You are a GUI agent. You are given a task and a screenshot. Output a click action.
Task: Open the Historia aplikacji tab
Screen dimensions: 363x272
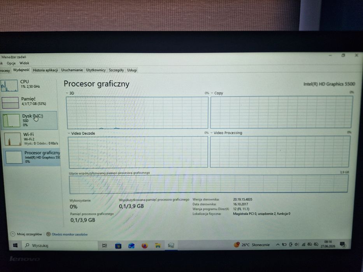click(x=46, y=70)
